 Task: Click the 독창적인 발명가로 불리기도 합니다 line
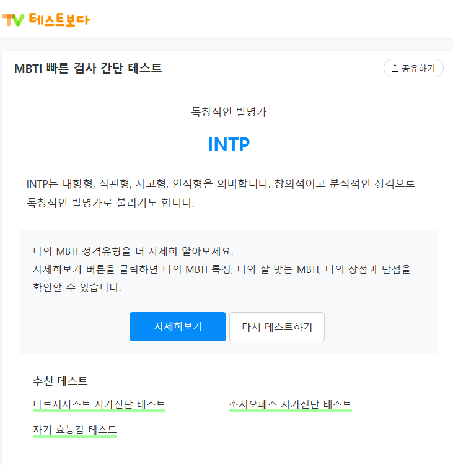point(110,203)
